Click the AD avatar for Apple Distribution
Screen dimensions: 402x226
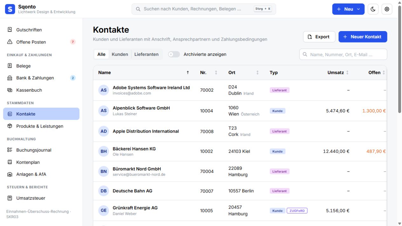(x=104, y=131)
